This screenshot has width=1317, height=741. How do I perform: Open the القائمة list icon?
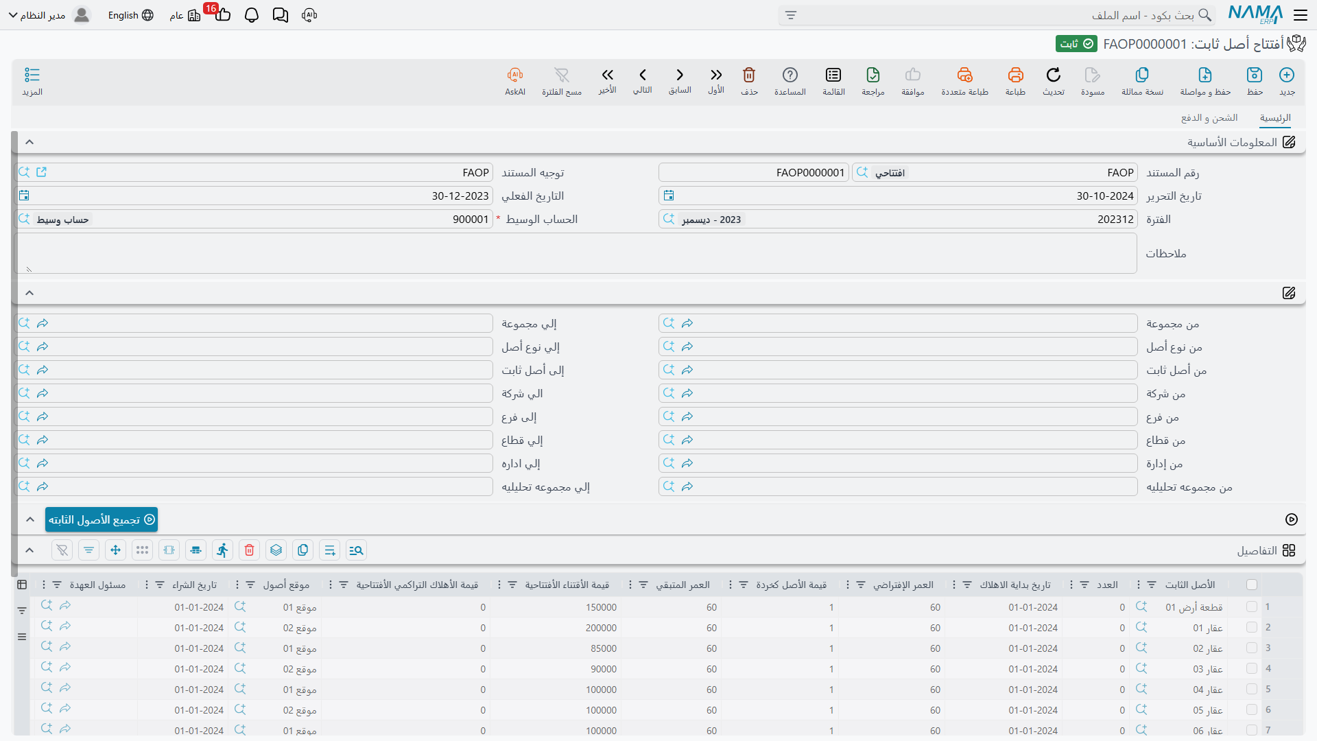click(x=833, y=75)
